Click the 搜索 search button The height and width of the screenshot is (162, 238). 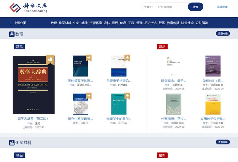195,7
